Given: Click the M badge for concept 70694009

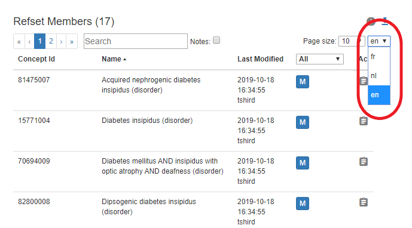Looking at the screenshot, I should (x=303, y=163).
